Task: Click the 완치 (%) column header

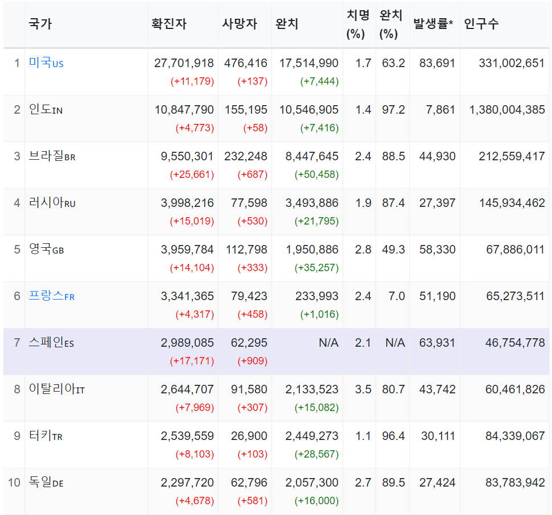Action: pos(391,24)
